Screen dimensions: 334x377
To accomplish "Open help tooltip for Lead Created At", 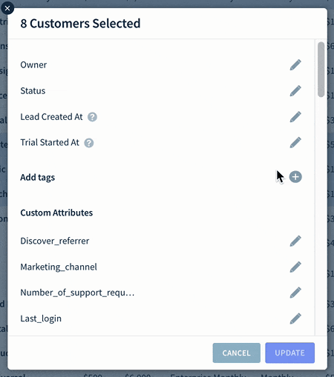I will pos(92,117).
